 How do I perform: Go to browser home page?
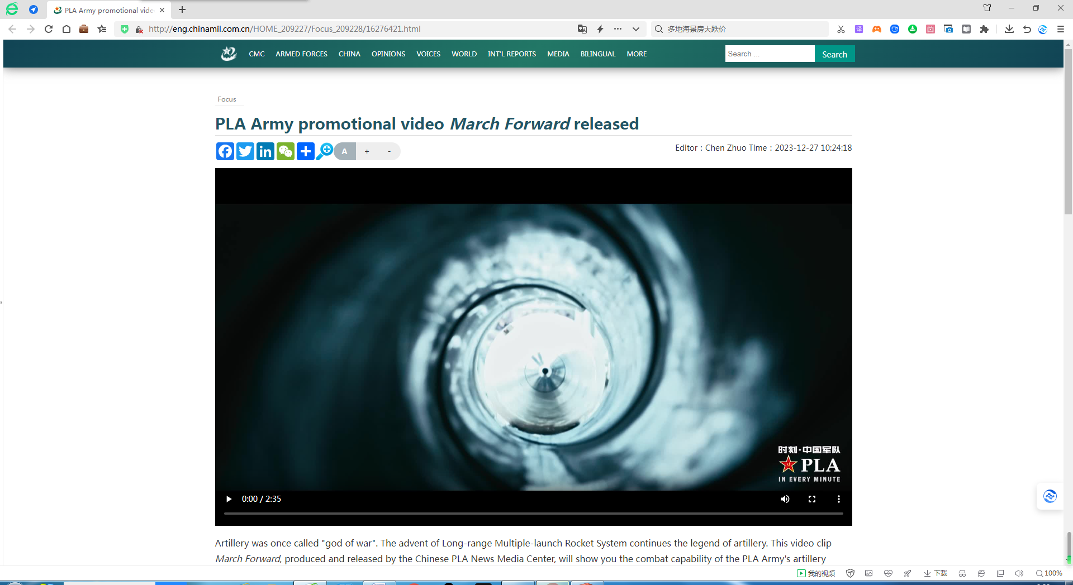coord(67,29)
